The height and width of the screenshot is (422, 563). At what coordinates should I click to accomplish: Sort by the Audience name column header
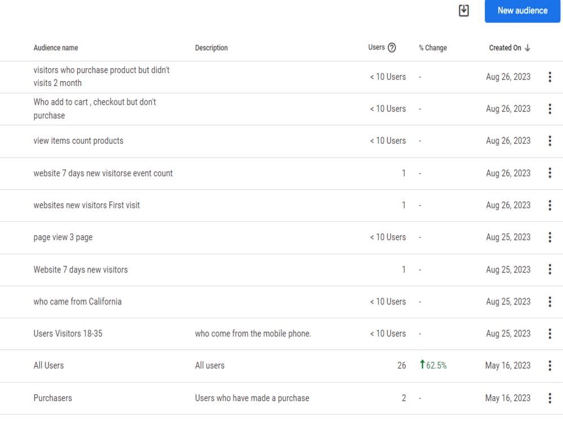(x=56, y=47)
